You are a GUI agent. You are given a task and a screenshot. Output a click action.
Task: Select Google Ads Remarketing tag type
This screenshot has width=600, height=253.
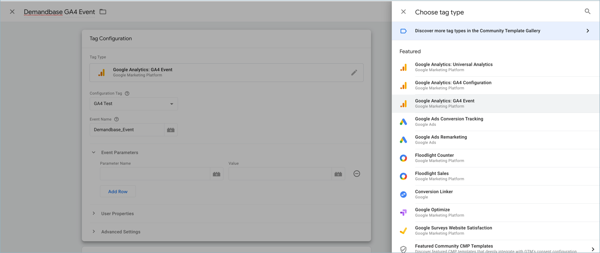pyautogui.click(x=496, y=140)
